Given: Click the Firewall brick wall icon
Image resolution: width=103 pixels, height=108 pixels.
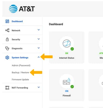Looking at the screenshot, I should [67, 81].
